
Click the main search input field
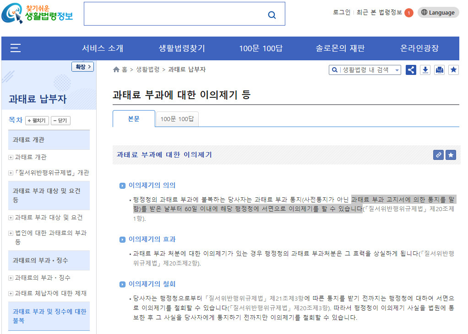[x=174, y=15]
